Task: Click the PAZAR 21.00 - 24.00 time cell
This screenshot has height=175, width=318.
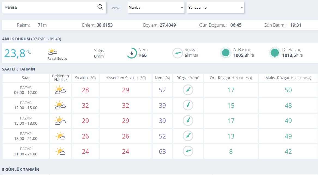Action: click(26, 152)
